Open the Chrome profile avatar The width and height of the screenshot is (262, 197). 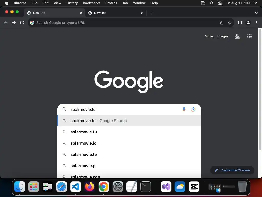[x=248, y=23]
